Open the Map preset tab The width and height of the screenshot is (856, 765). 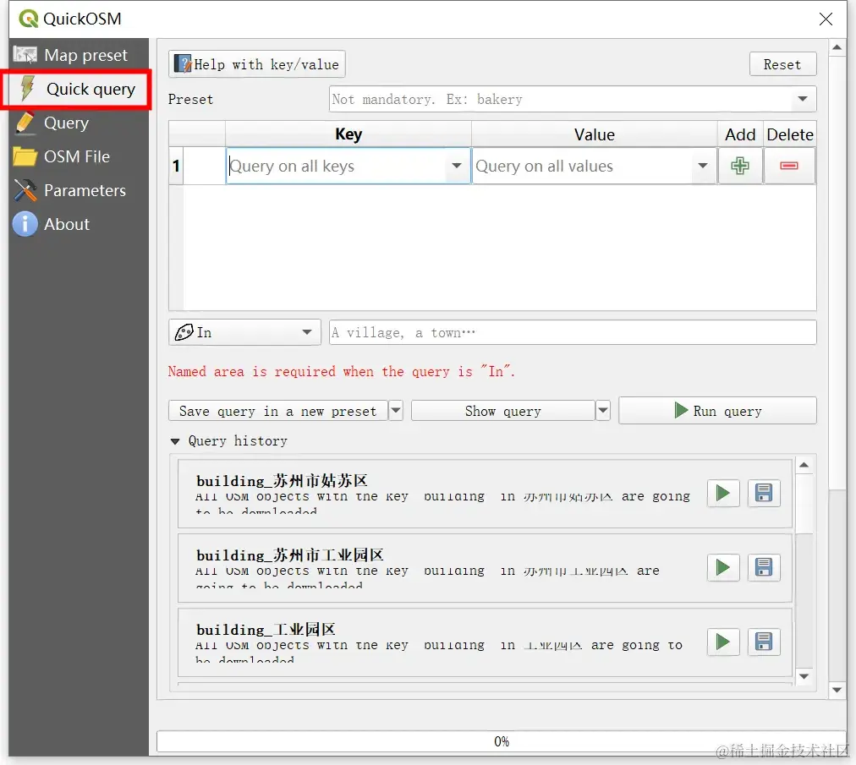click(x=79, y=55)
